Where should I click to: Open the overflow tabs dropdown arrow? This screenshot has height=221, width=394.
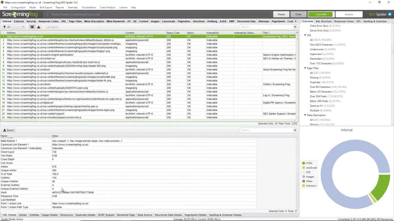(296, 21)
